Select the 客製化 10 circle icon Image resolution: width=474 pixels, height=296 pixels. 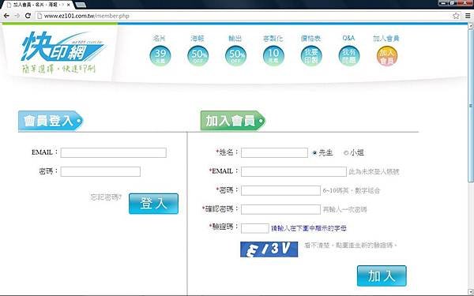point(273,56)
